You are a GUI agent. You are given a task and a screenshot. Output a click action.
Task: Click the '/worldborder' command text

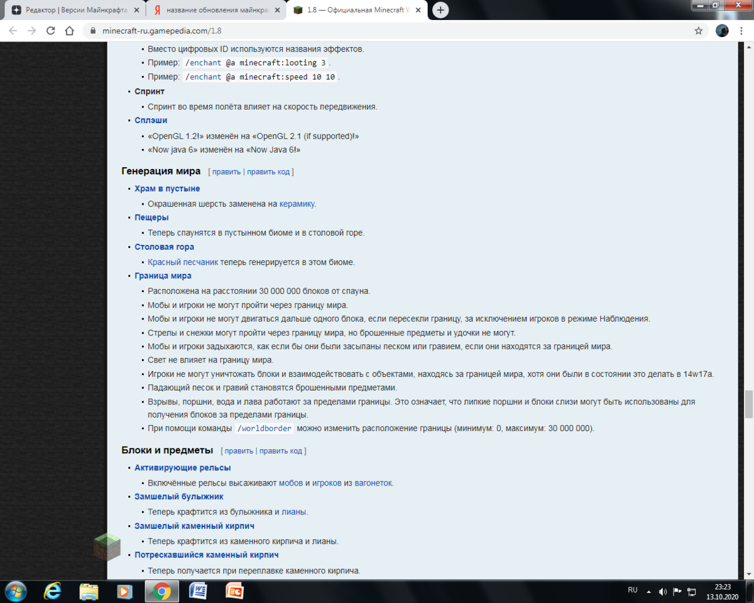tap(264, 428)
